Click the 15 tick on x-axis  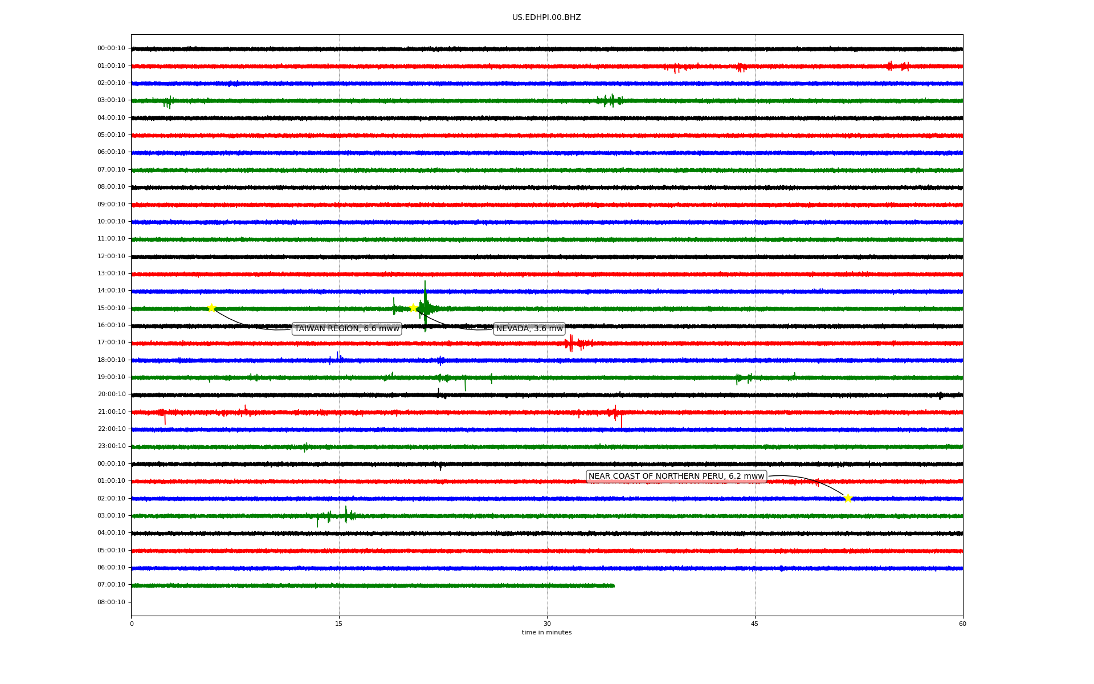point(339,624)
